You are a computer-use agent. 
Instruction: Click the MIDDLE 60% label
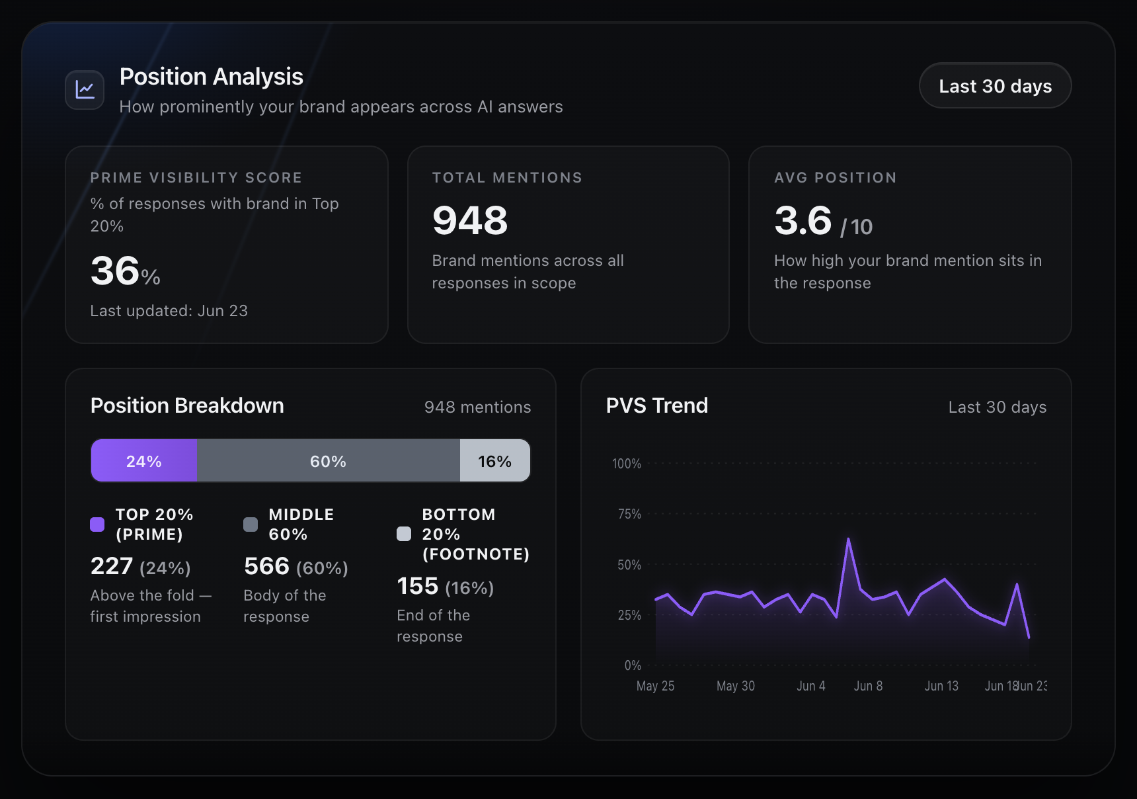tap(301, 525)
